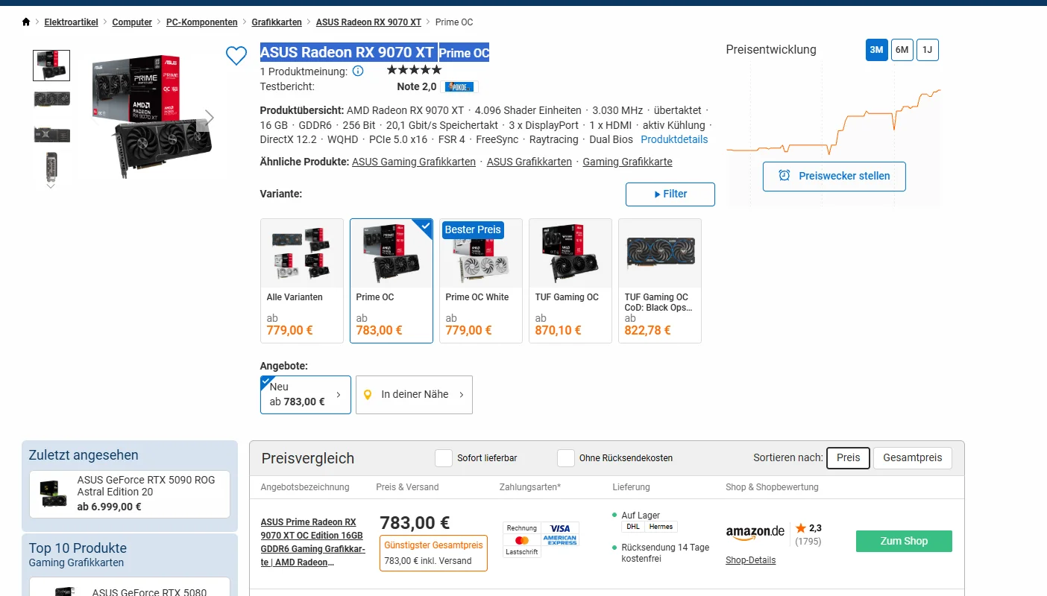The height and width of the screenshot is (596, 1047).
Task: Sort offers by Gesamtpreis
Action: coord(913,458)
